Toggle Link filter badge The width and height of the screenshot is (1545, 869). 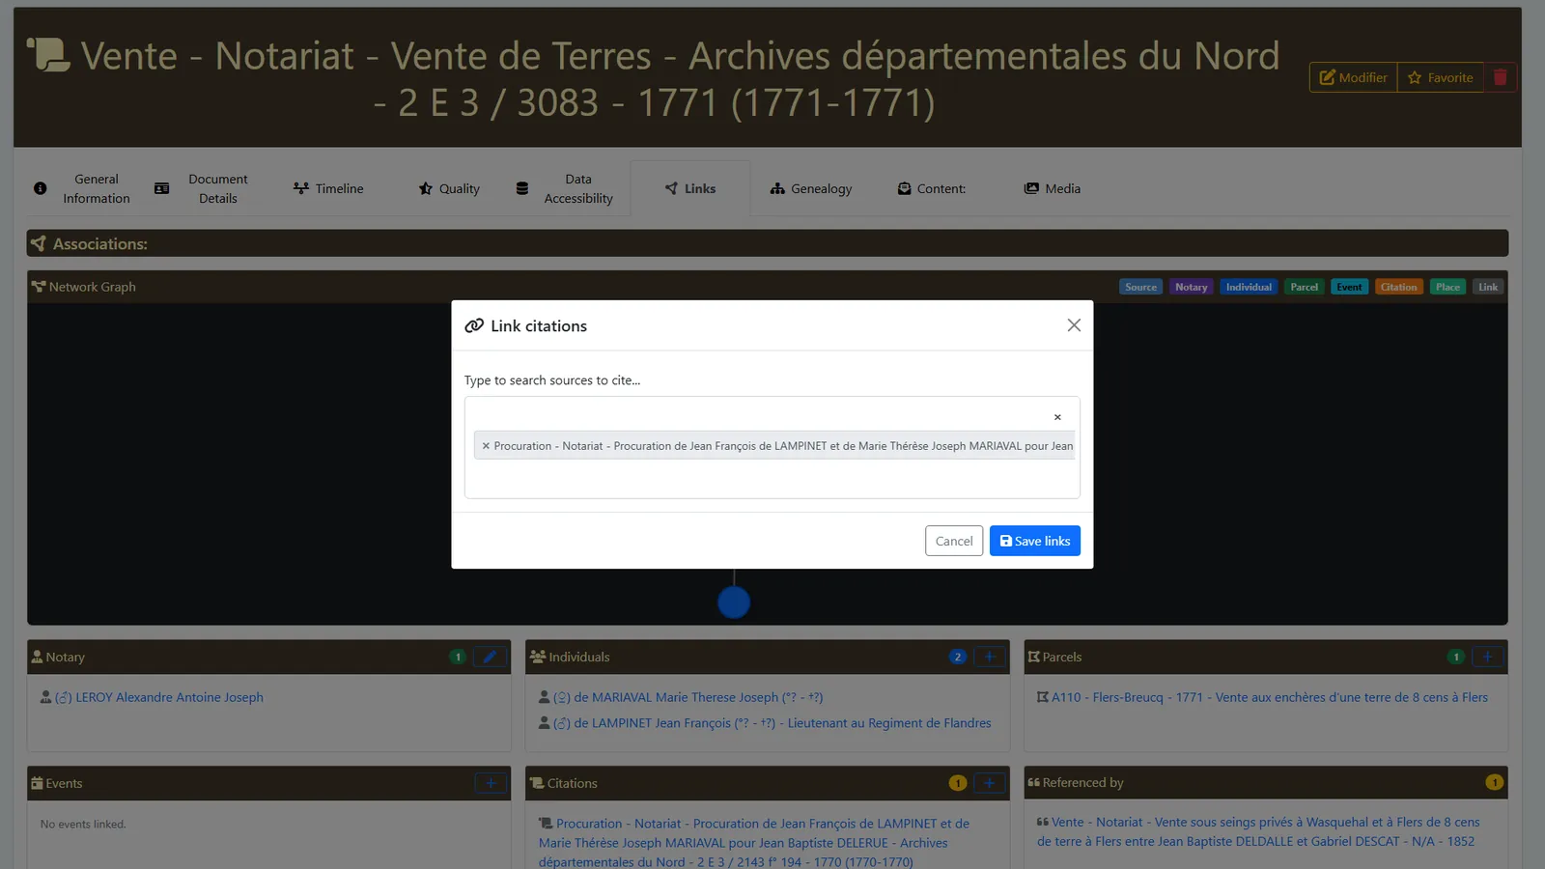click(1488, 287)
